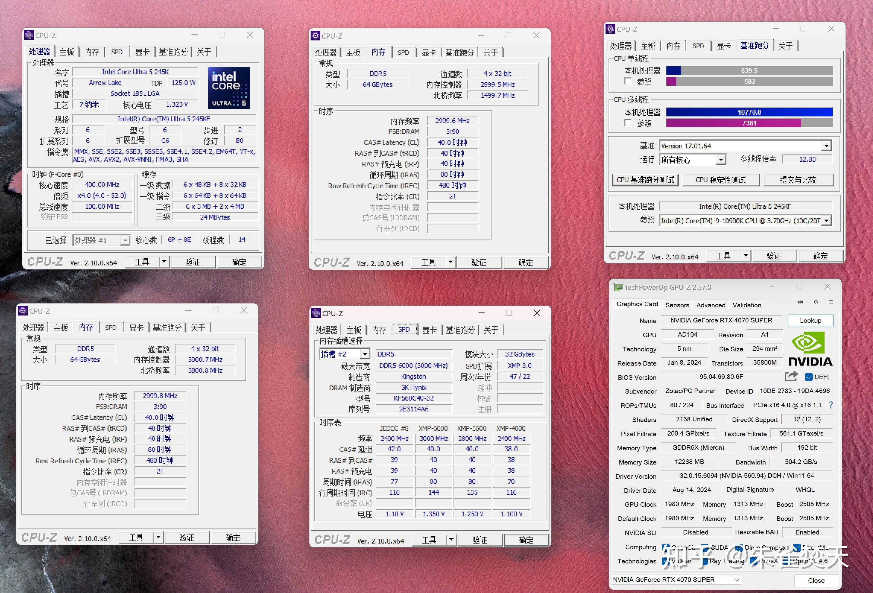Click the CPU 基准跑分测试 button

(645, 180)
